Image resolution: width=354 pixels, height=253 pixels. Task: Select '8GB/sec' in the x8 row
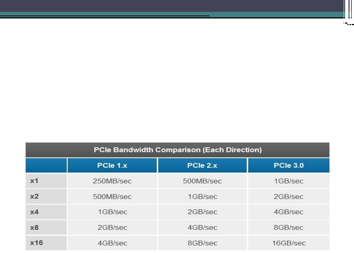click(x=288, y=228)
